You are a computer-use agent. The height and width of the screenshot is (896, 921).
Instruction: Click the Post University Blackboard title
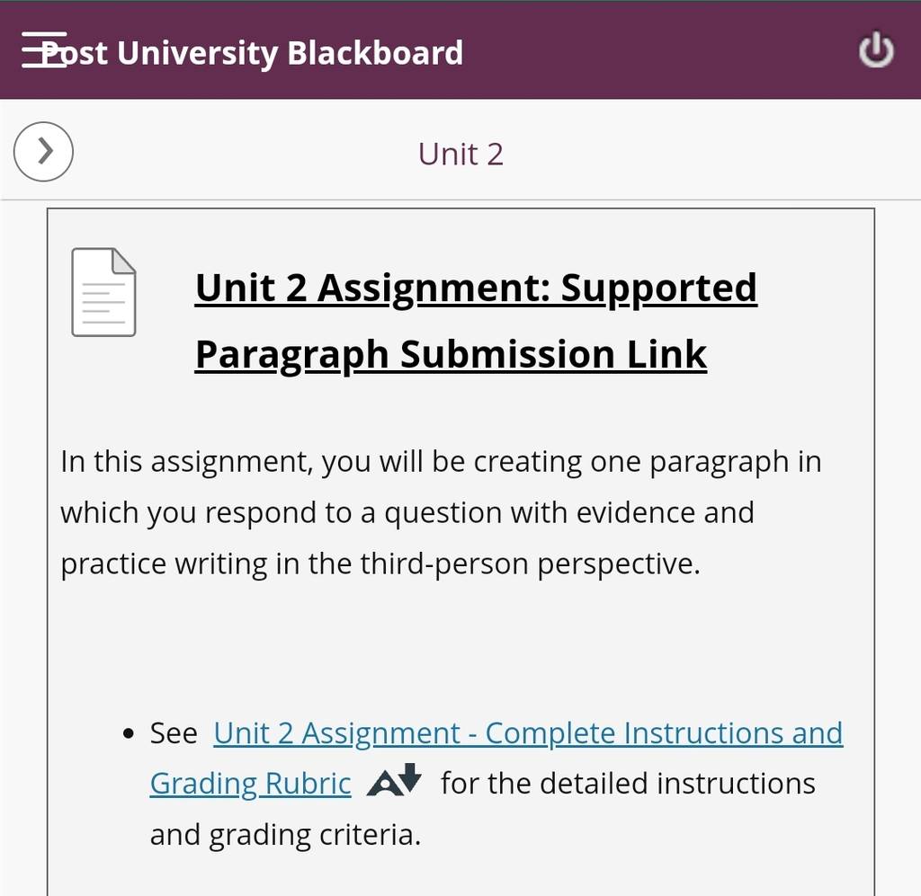[x=253, y=53]
